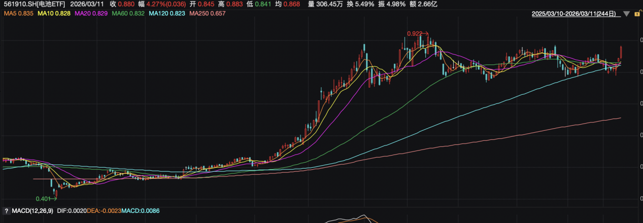Click the 561910.SH battery ETF title
Screen dimensions: 643x223
33,4
